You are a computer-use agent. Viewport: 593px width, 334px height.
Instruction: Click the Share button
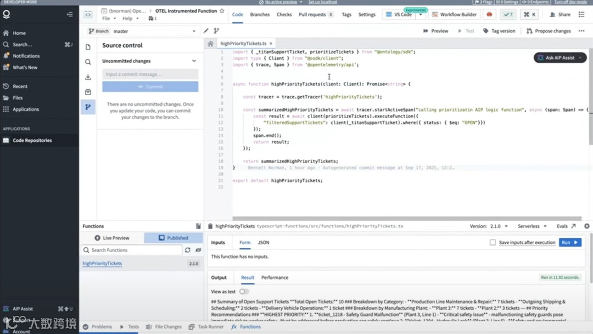[x=560, y=14]
